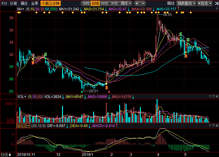Click the MA parameters (5,10,20,30,60,250)
Viewport: 219px width, 157px height.
tap(42, 9)
